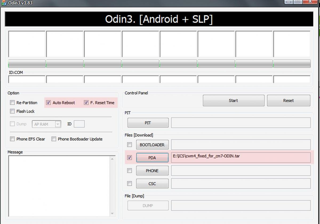Tick the checkbox beside PHONE
320x224 pixels.
130,171
